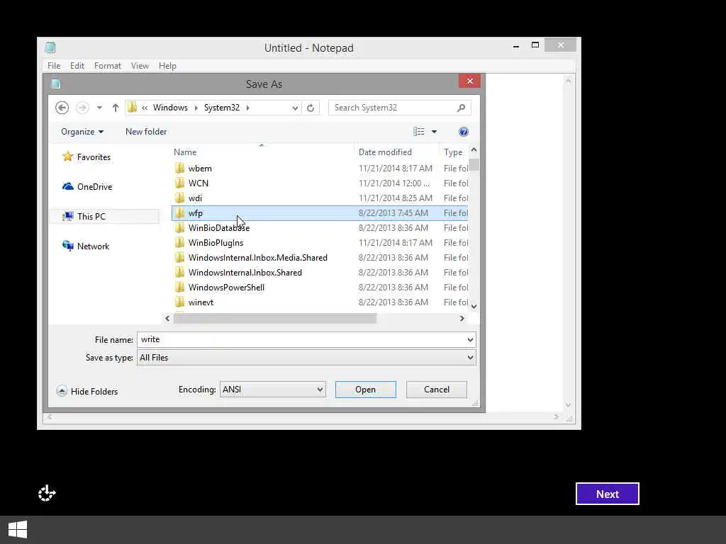Select the winevt folder

pos(320,302)
